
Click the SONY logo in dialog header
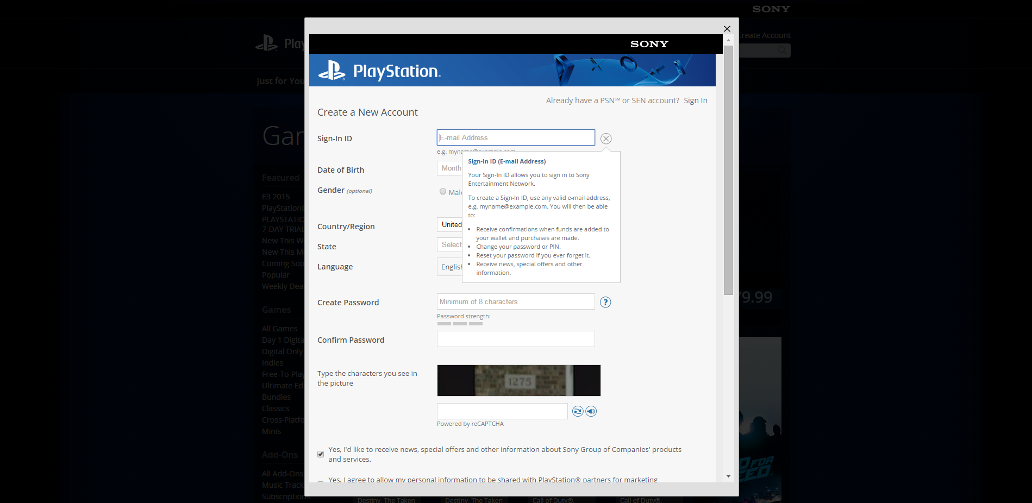[649, 44]
